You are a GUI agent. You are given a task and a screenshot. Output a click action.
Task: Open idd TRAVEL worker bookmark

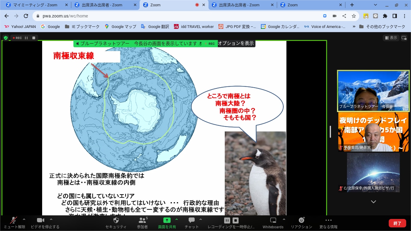[194, 26]
